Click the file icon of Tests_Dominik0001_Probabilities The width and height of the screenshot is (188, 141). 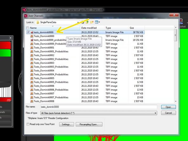pos(32,51)
